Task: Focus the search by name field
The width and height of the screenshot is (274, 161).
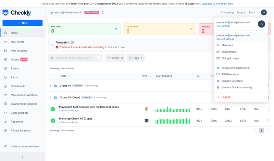Action: click(x=75, y=58)
